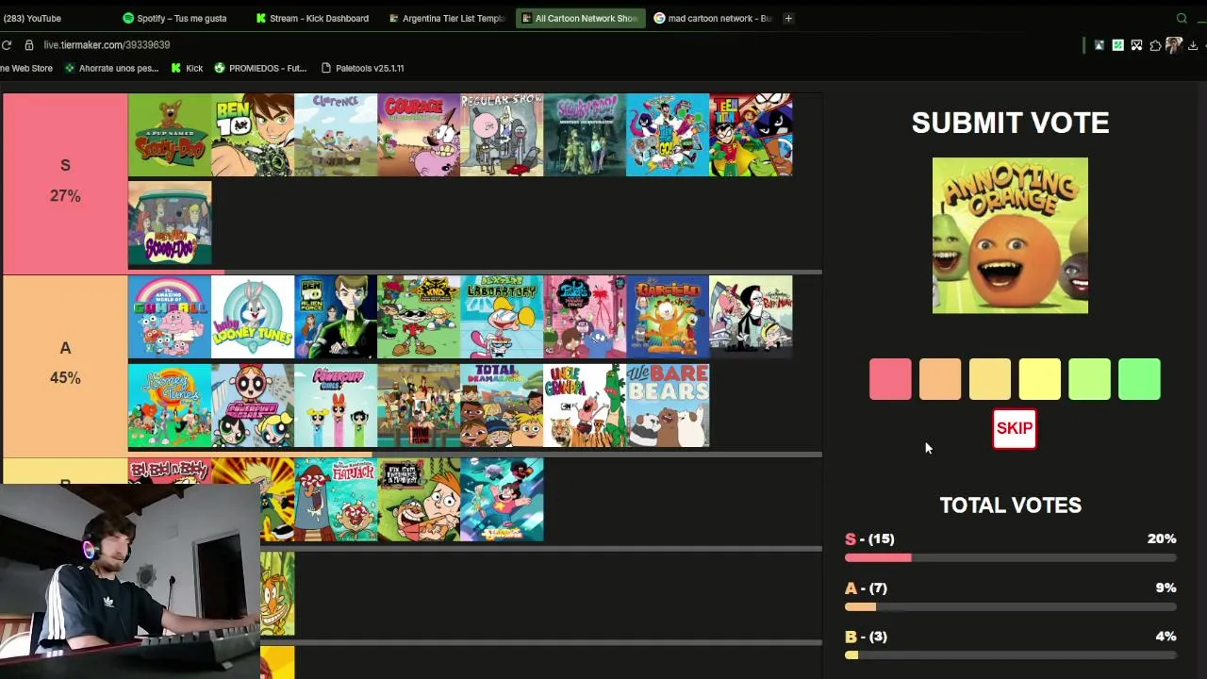This screenshot has height=679, width=1207.
Task: Open the Web Store bookmark
Action: (x=26, y=68)
